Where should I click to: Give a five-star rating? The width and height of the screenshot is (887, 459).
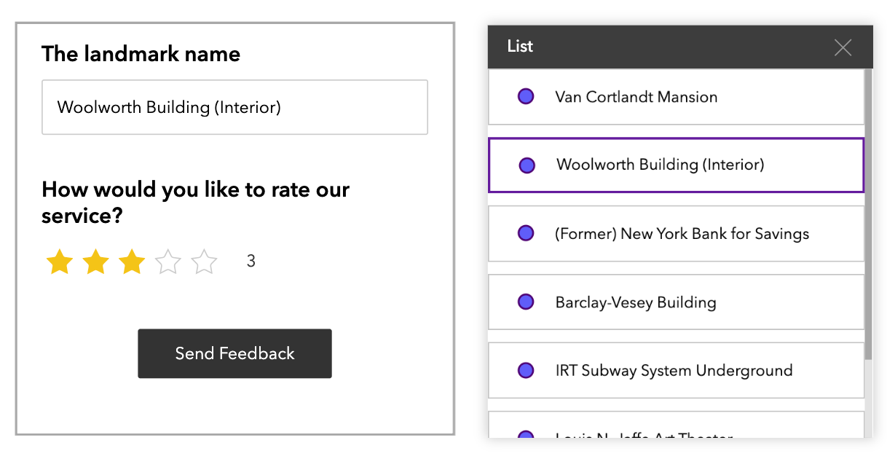(x=205, y=262)
